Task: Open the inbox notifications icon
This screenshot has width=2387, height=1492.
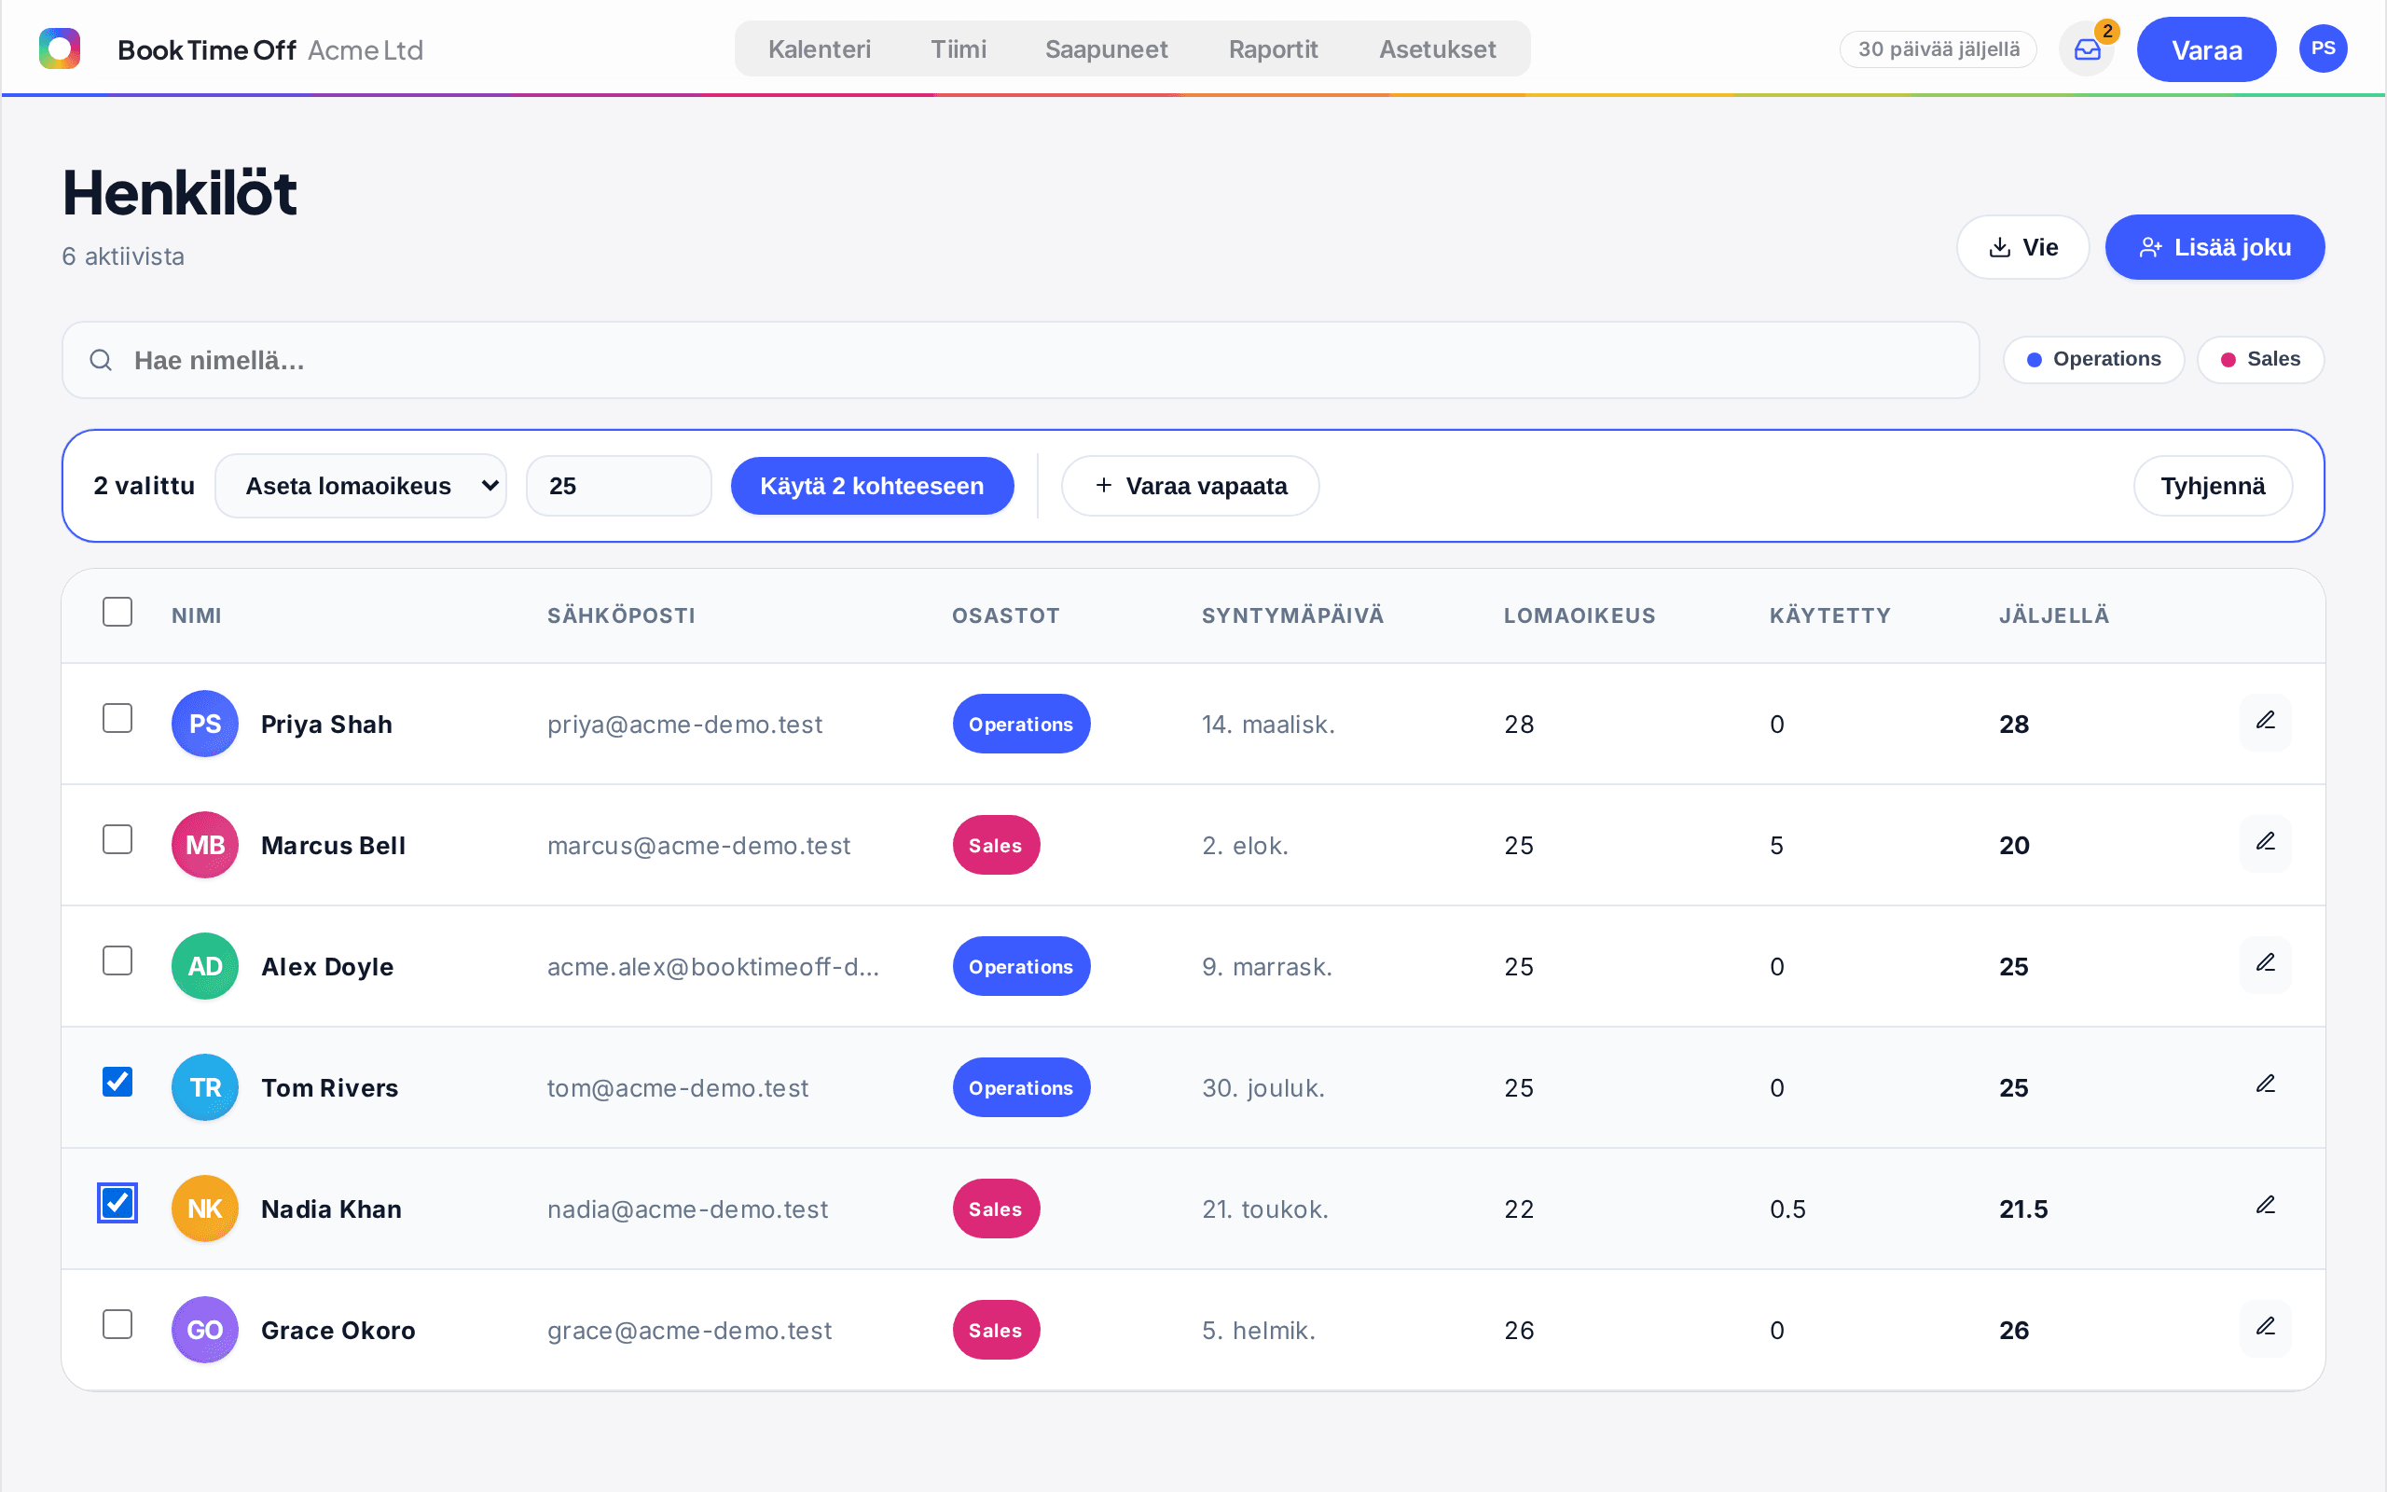Action: [x=2086, y=49]
